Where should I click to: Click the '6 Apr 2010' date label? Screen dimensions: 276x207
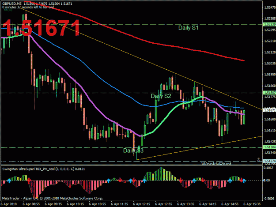click(x=9, y=204)
